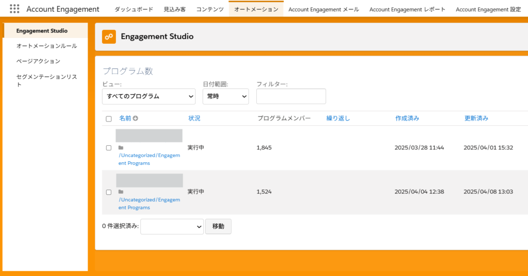Viewport: 528px width, 276px height.
Task: Click updated date 2025/04/01 15:32
Action: click(x=488, y=148)
